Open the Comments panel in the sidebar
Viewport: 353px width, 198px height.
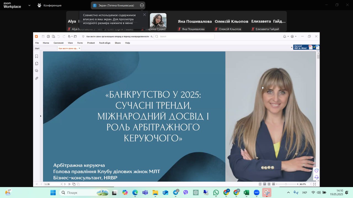click(x=36, y=71)
